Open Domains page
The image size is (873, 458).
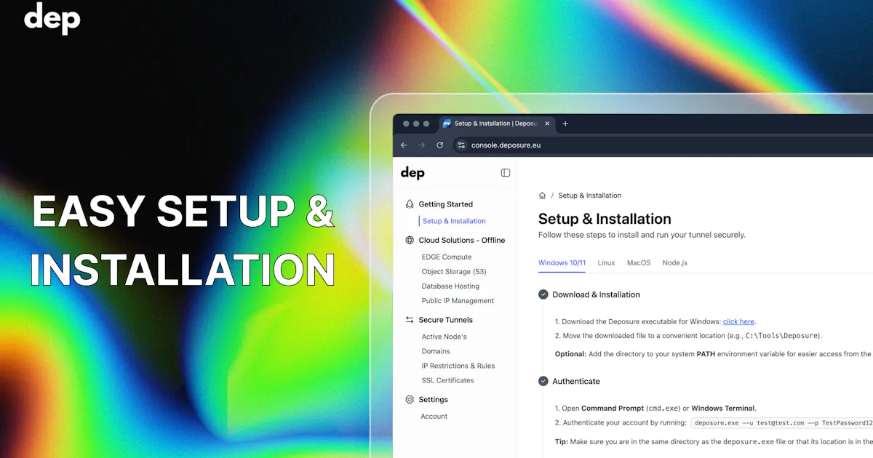(x=436, y=351)
